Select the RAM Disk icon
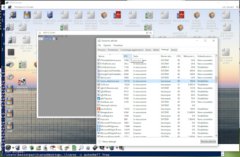Screen dimensions: 240x157 pyautogui.click(x=11, y=52)
